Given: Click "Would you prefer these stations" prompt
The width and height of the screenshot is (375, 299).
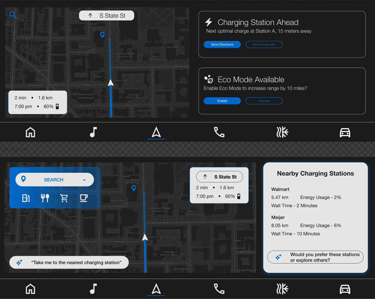Looking at the screenshot, I should [x=315, y=257].
